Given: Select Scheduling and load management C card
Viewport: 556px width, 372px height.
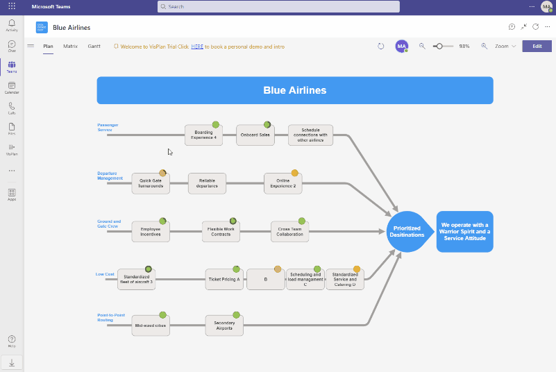Looking at the screenshot, I should click(305, 280).
